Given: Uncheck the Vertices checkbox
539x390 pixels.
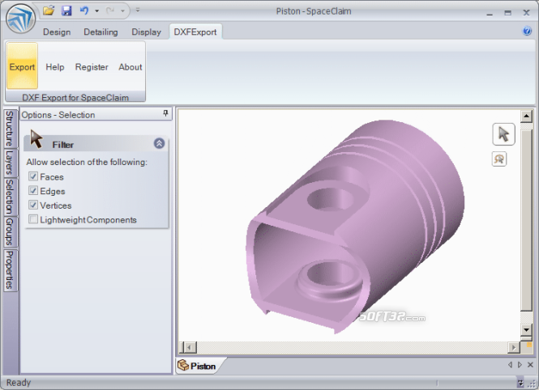Looking at the screenshot, I should pyautogui.click(x=33, y=205).
